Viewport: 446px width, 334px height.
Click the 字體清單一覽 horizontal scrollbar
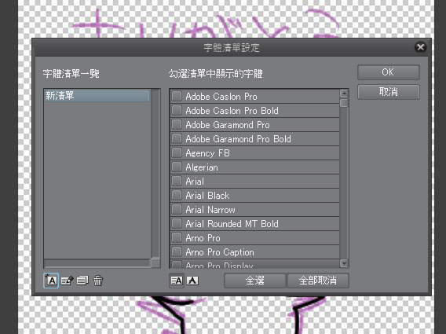tap(97, 263)
